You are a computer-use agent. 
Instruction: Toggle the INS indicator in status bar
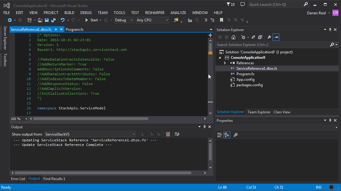(318, 187)
